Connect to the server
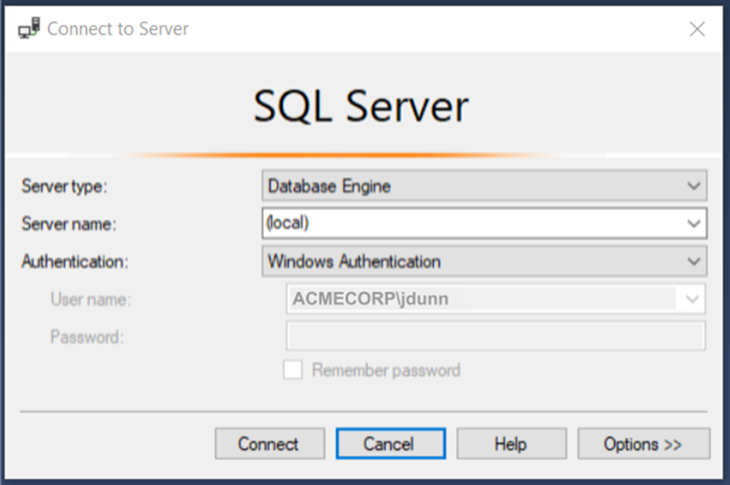This screenshot has width=730, height=485. 270,444
